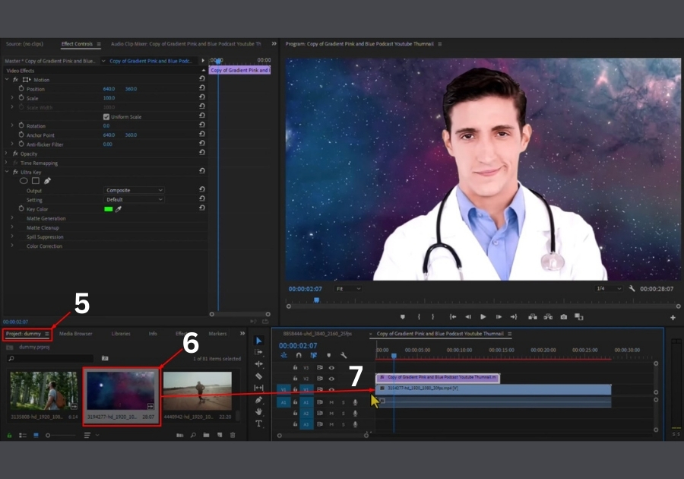684x479 pixels.
Task: Select the Slip tool
Action: click(x=258, y=388)
